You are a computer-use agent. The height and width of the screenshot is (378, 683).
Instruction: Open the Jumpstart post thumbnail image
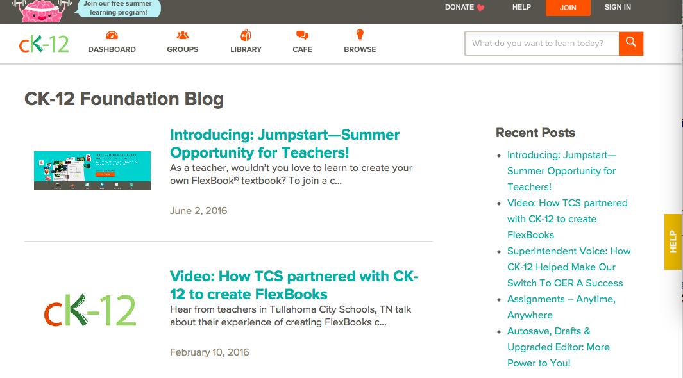tap(92, 170)
